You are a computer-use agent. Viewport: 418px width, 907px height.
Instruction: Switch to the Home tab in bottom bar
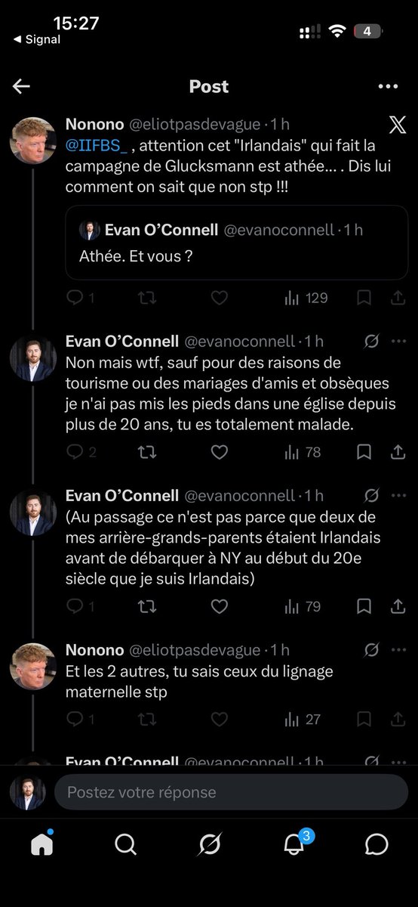[42, 844]
